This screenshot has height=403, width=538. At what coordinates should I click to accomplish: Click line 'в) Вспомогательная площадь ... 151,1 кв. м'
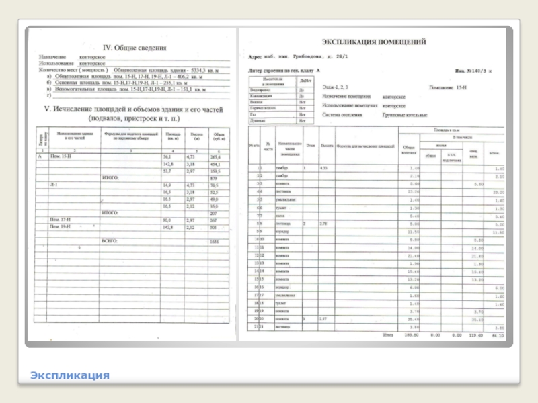(x=126, y=89)
